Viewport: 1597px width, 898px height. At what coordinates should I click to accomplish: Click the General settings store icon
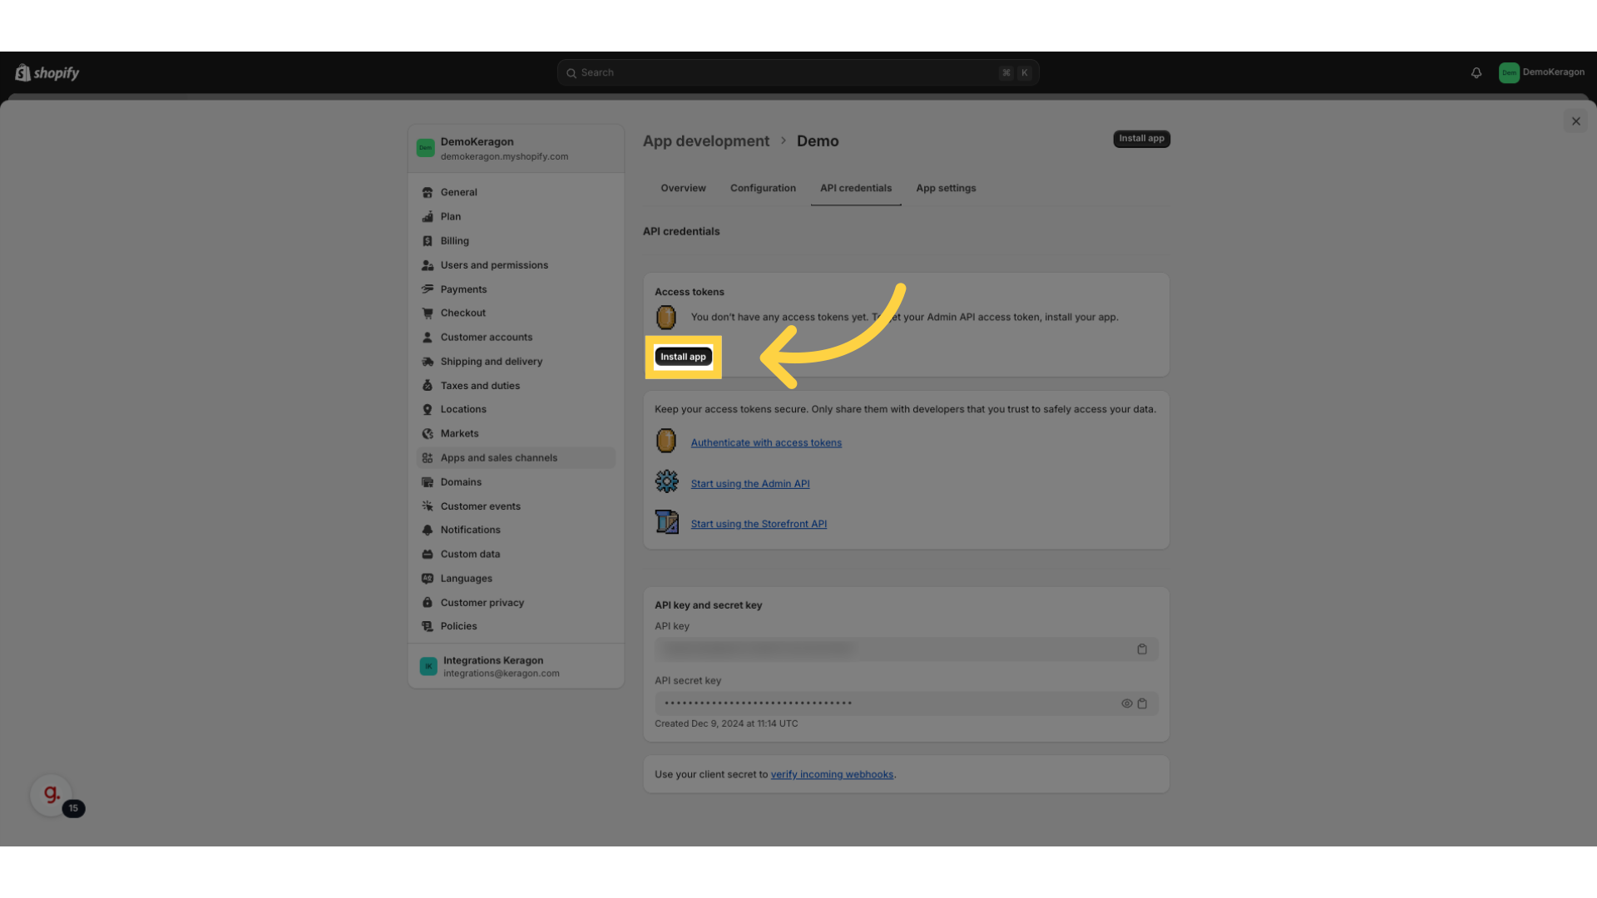point(428,193)
